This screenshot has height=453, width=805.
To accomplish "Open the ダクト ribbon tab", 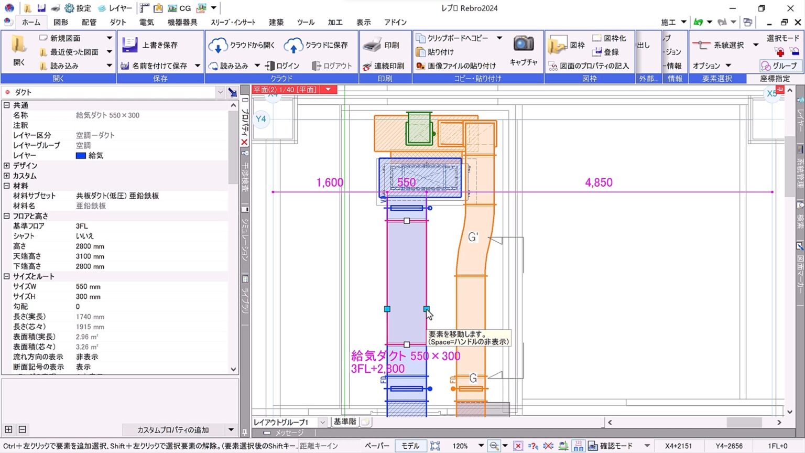I will [118, 22].
